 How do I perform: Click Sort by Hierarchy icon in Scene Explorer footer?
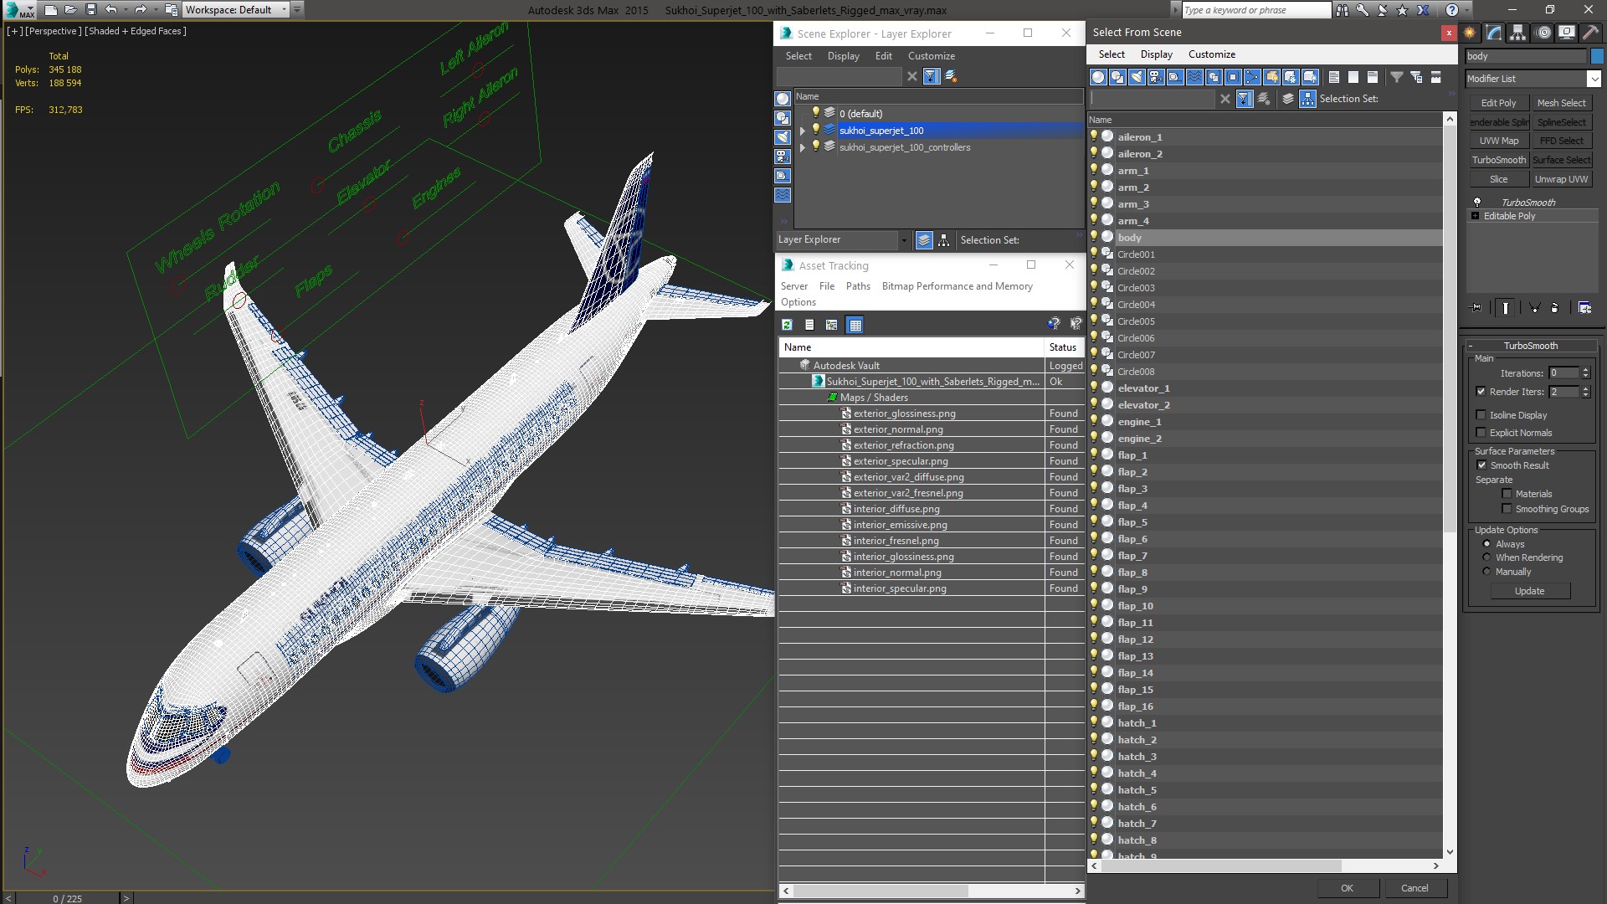pos(943,240)
